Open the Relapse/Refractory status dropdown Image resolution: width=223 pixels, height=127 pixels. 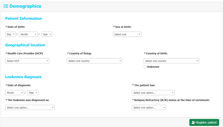coord(149,108)
